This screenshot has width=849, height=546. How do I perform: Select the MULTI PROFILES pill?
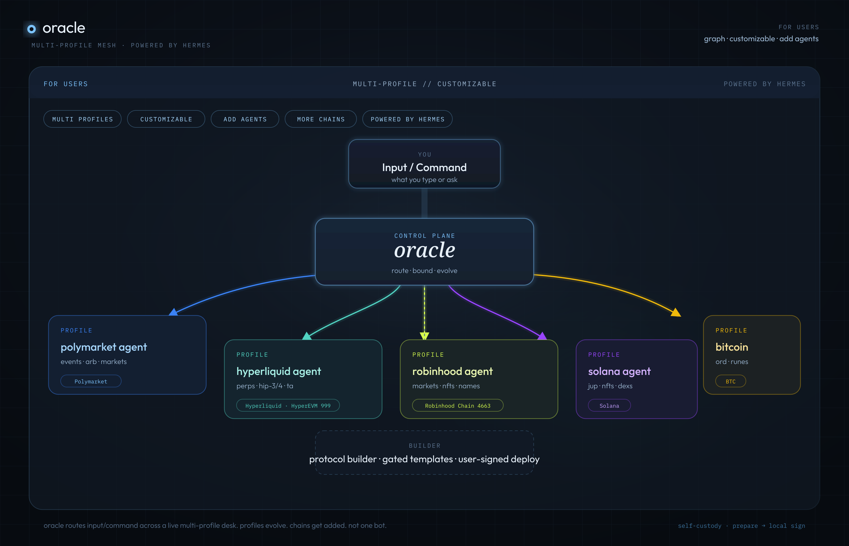coord(82,119)
